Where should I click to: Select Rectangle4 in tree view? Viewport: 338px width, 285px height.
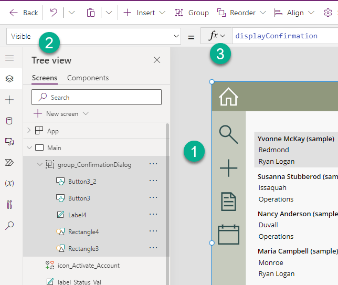coord(83,232)
